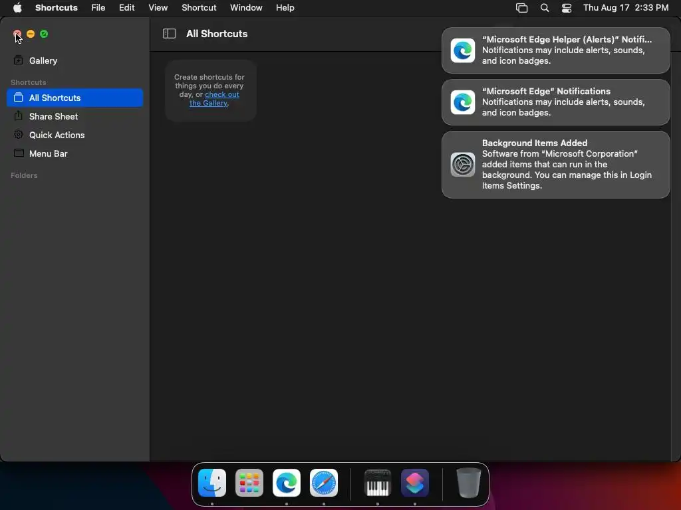Click the Edge icon in the "Microsoft Edge" Notifications banner
Viewport: 681px width, 510px height.
coord(463,102)
